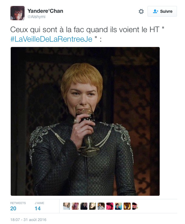Click the brown cartoon liker avatar
Viewport: 185px width, 224px height.
pyautogui.click(x=127, y=206)
